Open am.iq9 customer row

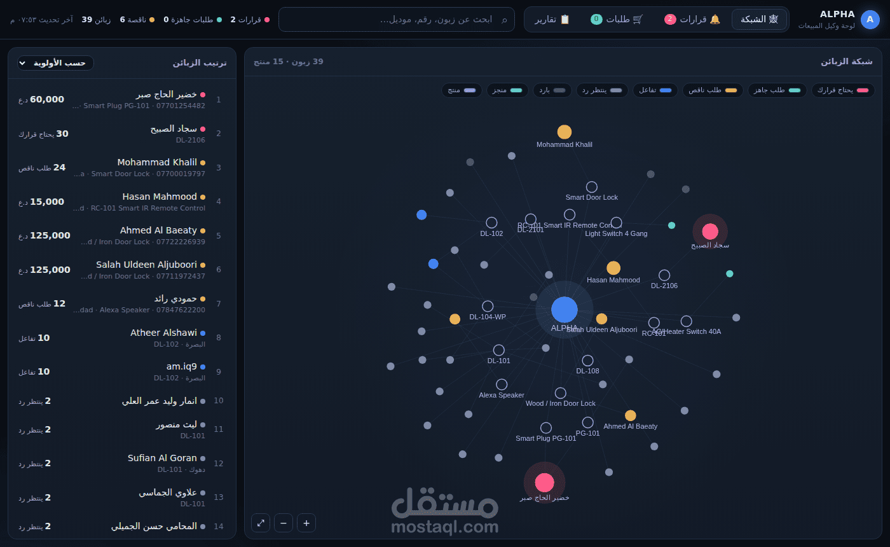(122, 371)
